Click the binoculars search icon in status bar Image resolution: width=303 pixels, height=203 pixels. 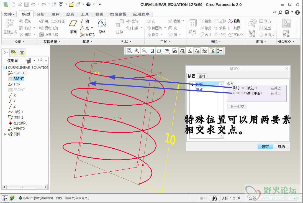point(214,198)
